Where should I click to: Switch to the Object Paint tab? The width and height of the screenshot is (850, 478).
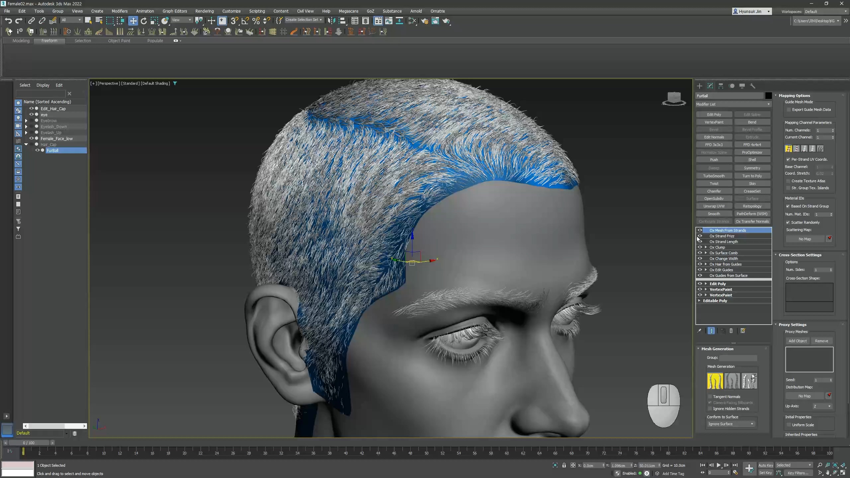(119, 41)
